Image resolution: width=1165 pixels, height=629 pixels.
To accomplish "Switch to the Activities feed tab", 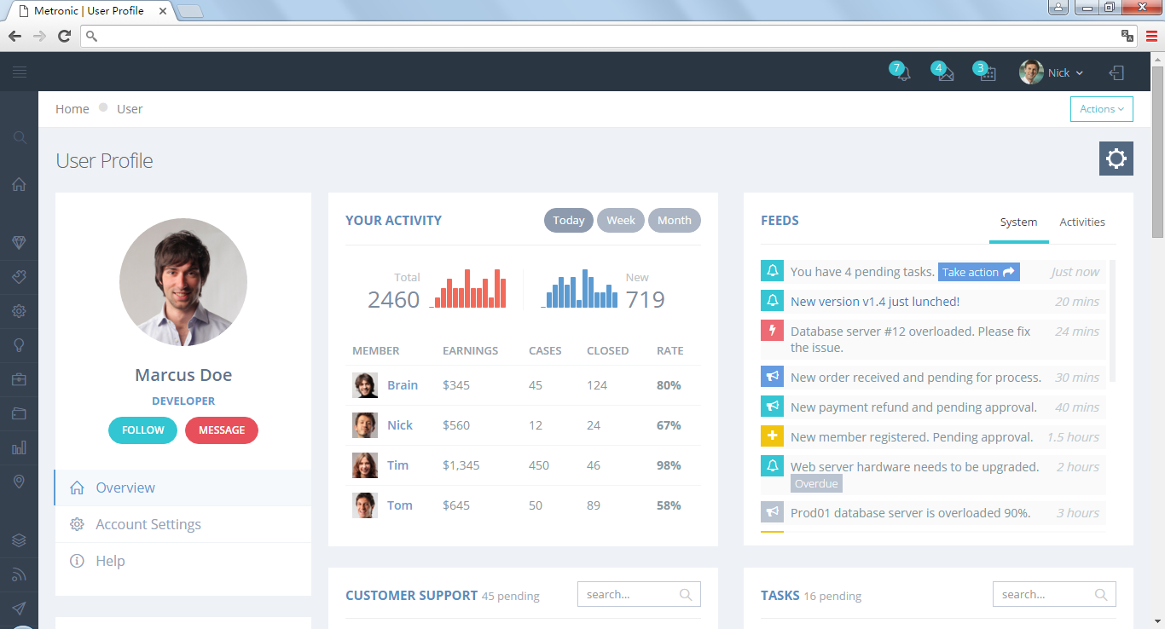I will point(1081,222).
